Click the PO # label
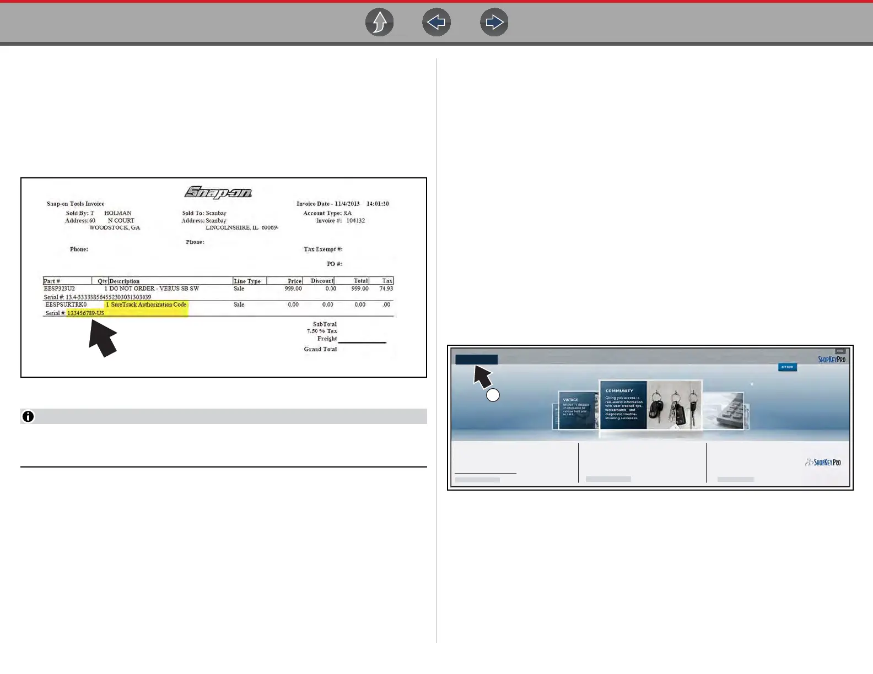The width and height of the screenshot is (873, 674). coord(335,264)
